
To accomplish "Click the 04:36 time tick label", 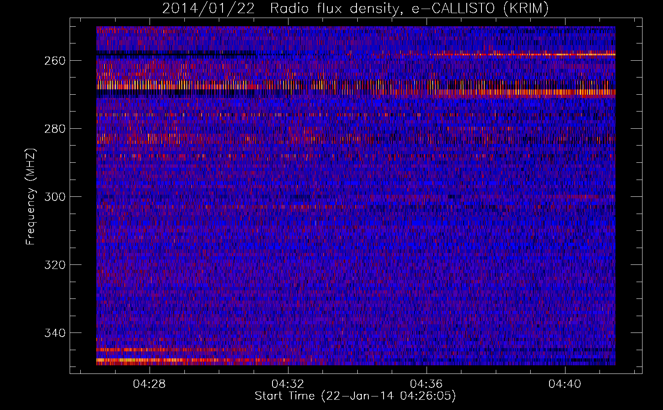I will [x=427, y=384].
